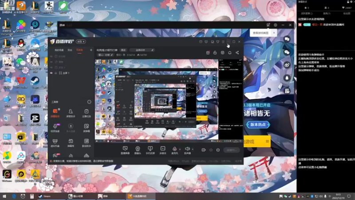This screenshot has width=355, height=200.
Task: Click the yellow start game button in 原神 launcher
Action: 254,141
